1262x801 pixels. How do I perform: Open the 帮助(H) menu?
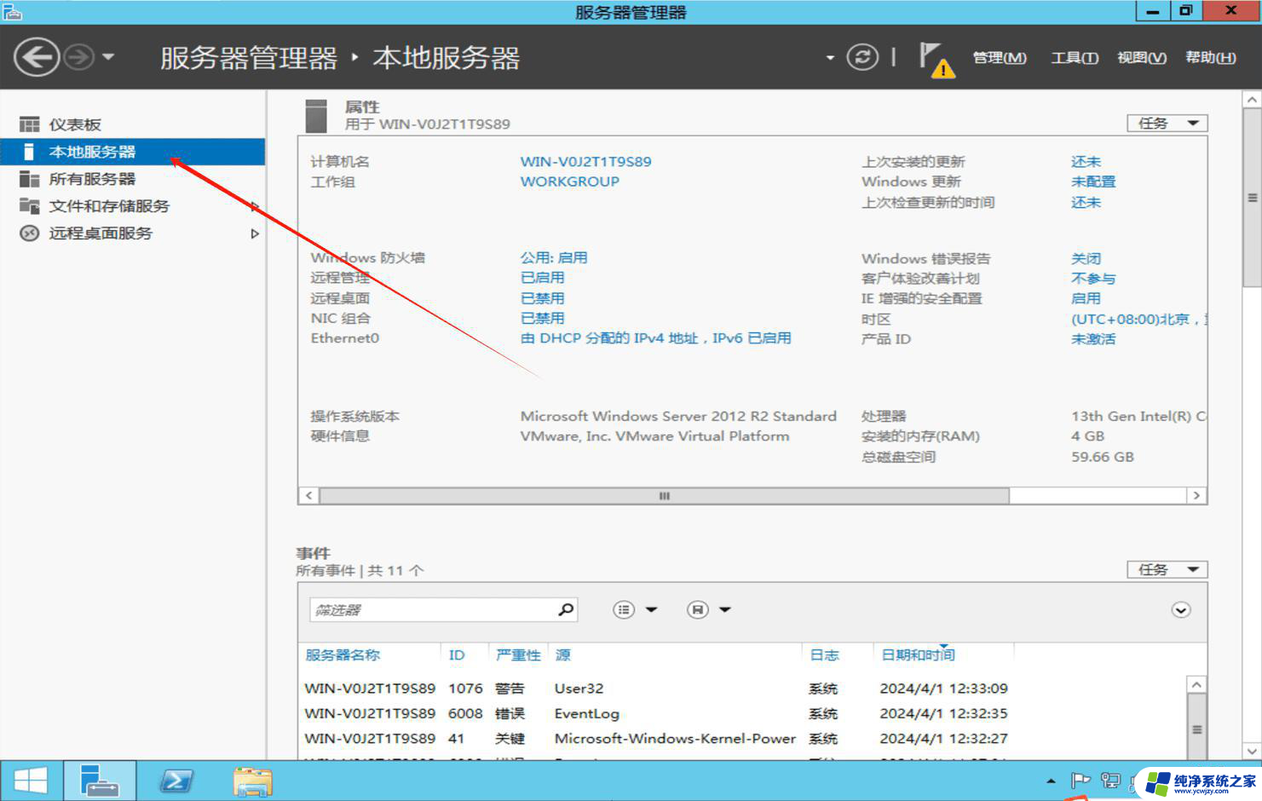1211,58
